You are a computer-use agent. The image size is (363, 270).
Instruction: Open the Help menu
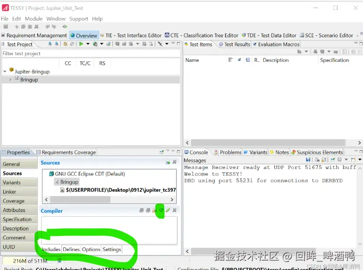point(97,19)
